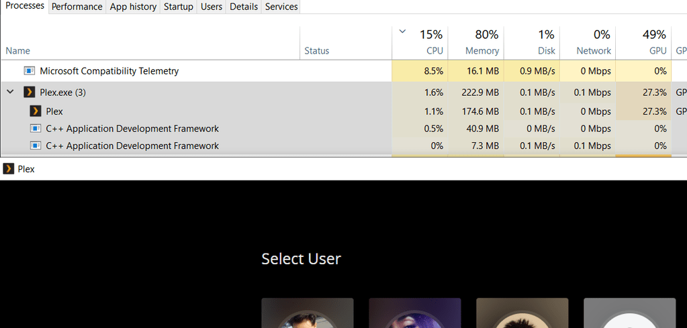
Task: Select the Plex child process row
Action: [x=344, y=111]
